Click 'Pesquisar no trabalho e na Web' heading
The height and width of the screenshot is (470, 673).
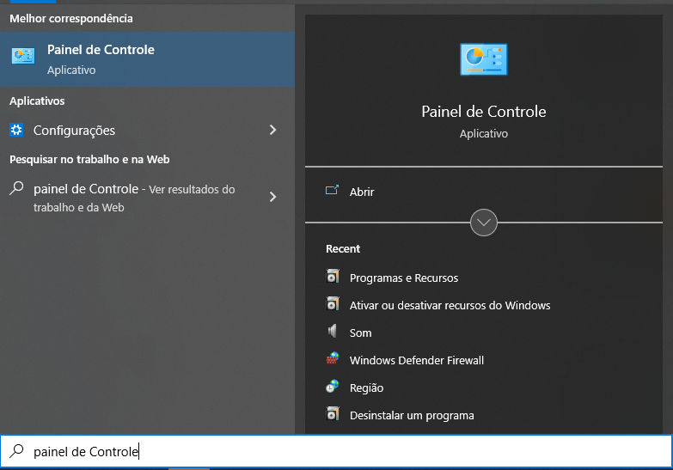point(89,159)
